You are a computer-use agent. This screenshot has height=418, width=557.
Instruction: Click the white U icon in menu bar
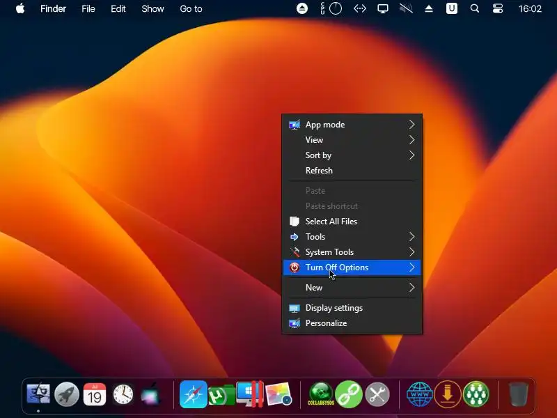451,8
